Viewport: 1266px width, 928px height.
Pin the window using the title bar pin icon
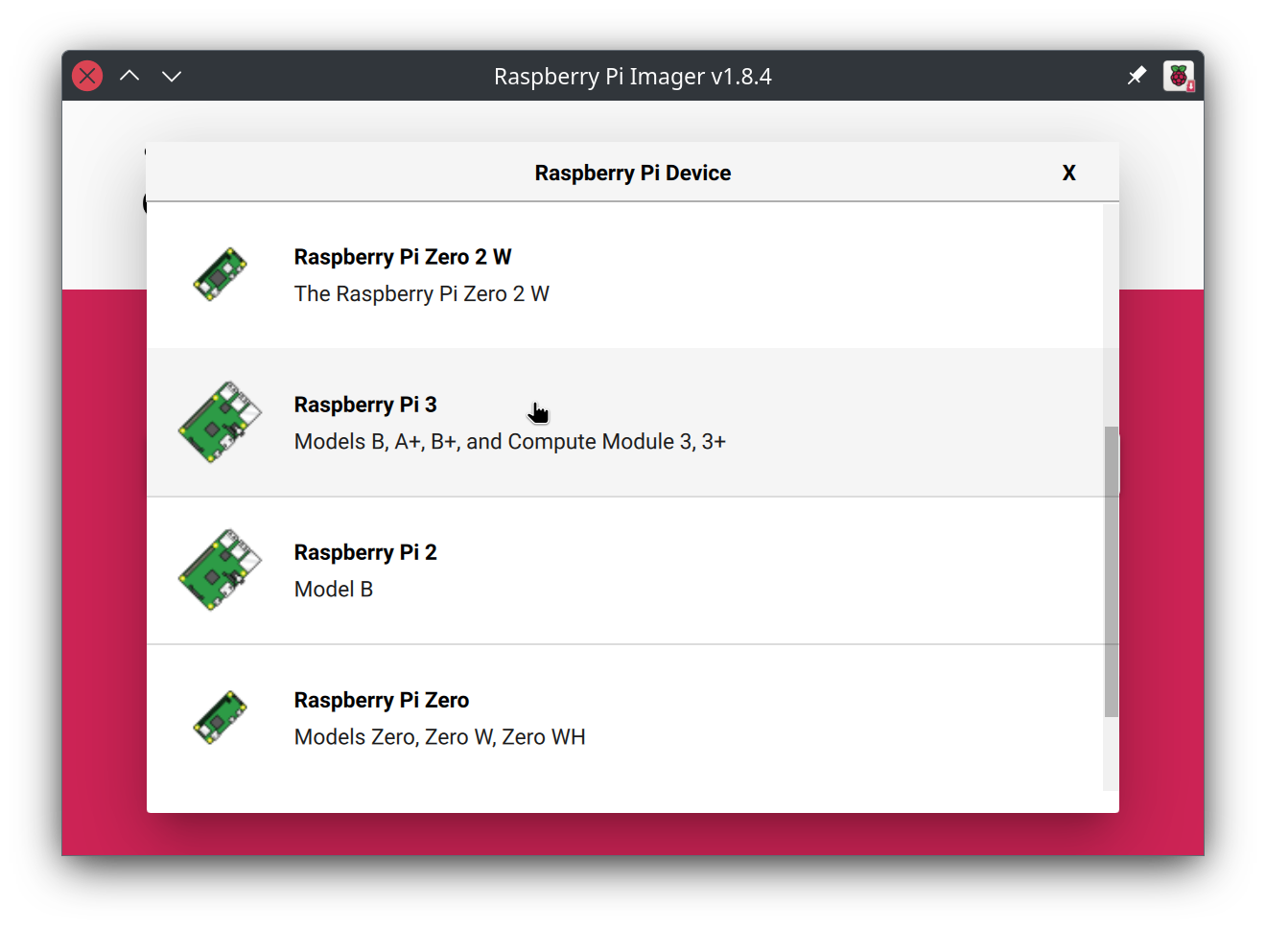pos(1137,76)
